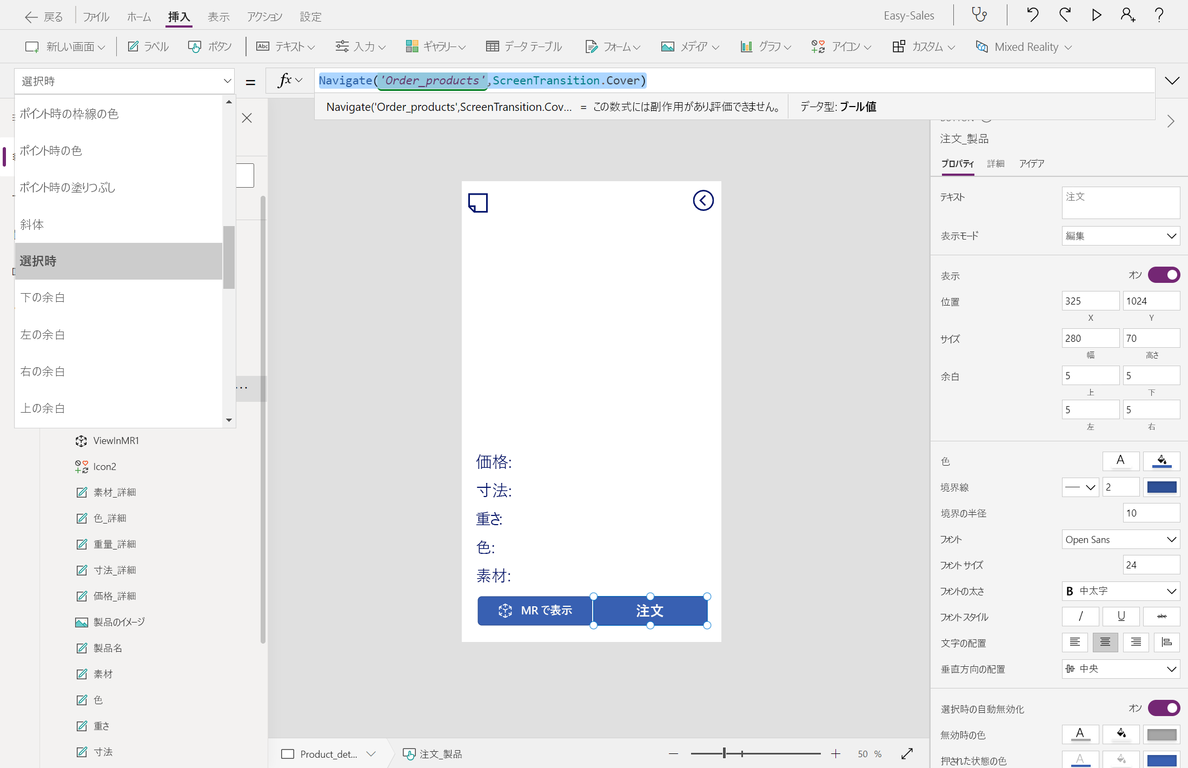Open 新しい画面 dropdown
This screenshot has width=1188, height=768.
(65, 47)
